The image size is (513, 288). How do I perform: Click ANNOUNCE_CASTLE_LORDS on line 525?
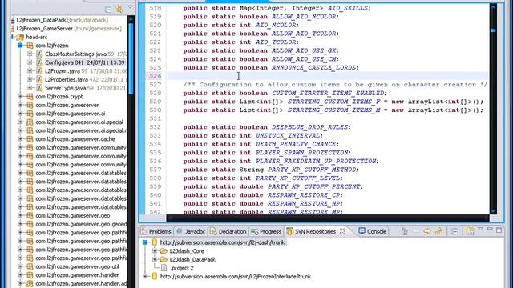pos(313,67)
